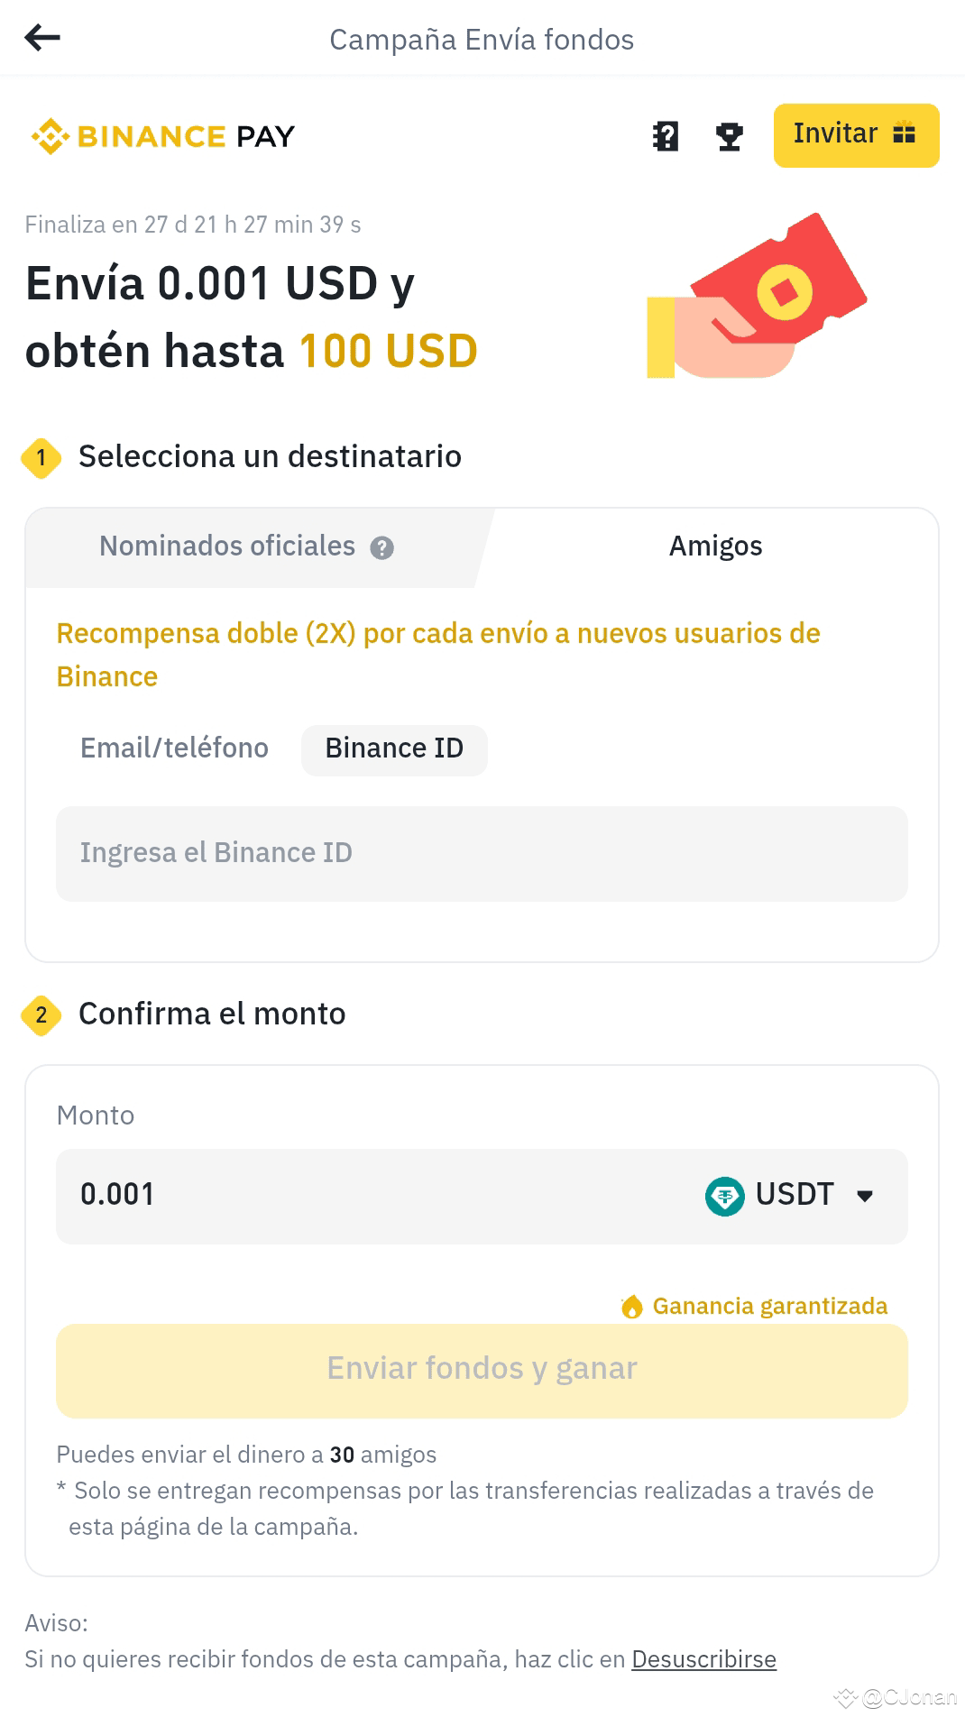Switch to the Nominados oficiales tab
This screenshot has height=1717, width=965.
click(251, 547)
